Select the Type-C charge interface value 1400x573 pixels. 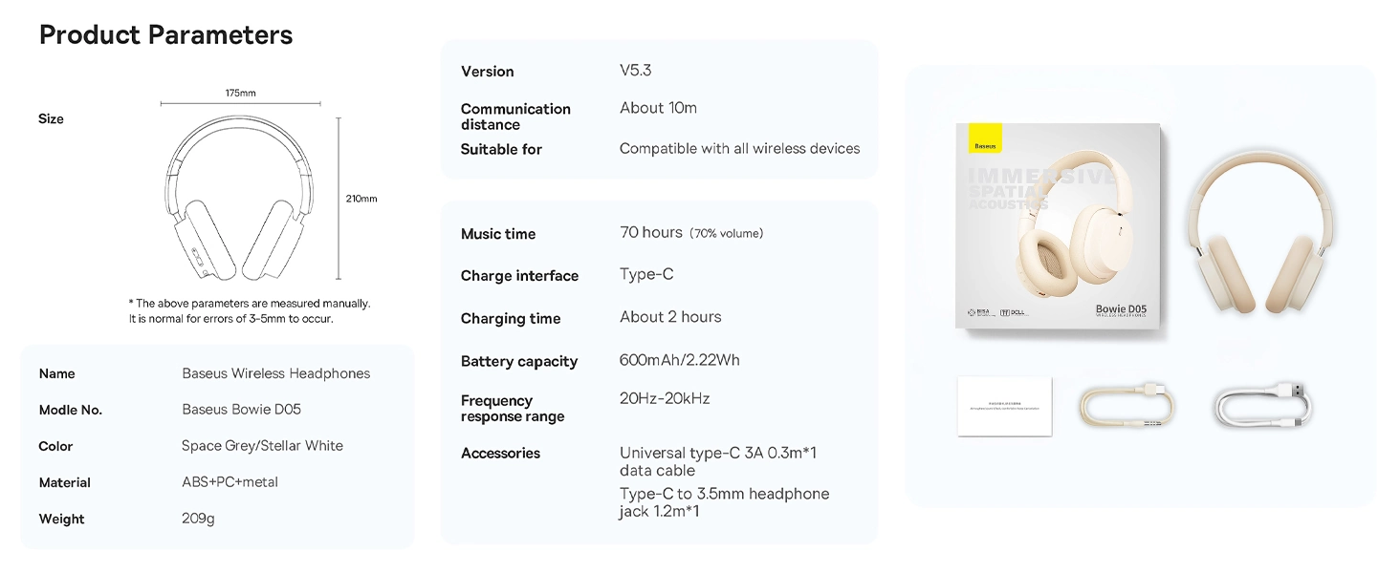point(646,275)
